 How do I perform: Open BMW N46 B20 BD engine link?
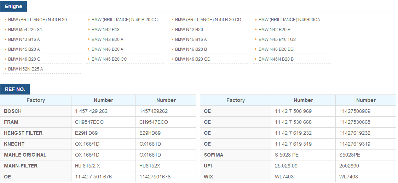(x=276, y=49)
